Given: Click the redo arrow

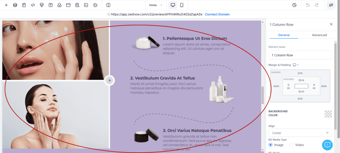Looking at the screenshot, I should pyautogui.click(x=316, y=5).
